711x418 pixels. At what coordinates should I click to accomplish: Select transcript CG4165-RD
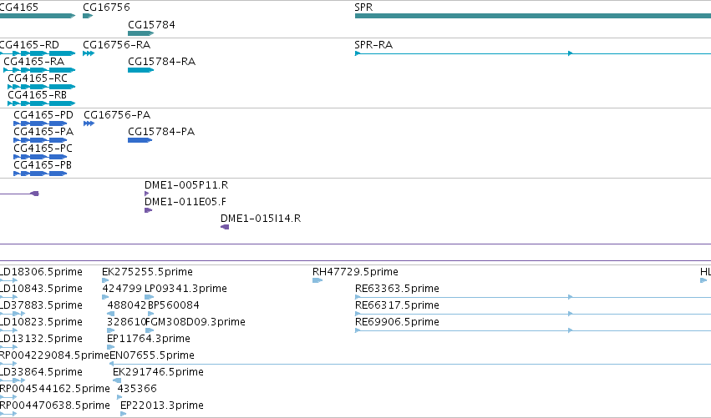point(38,53)
